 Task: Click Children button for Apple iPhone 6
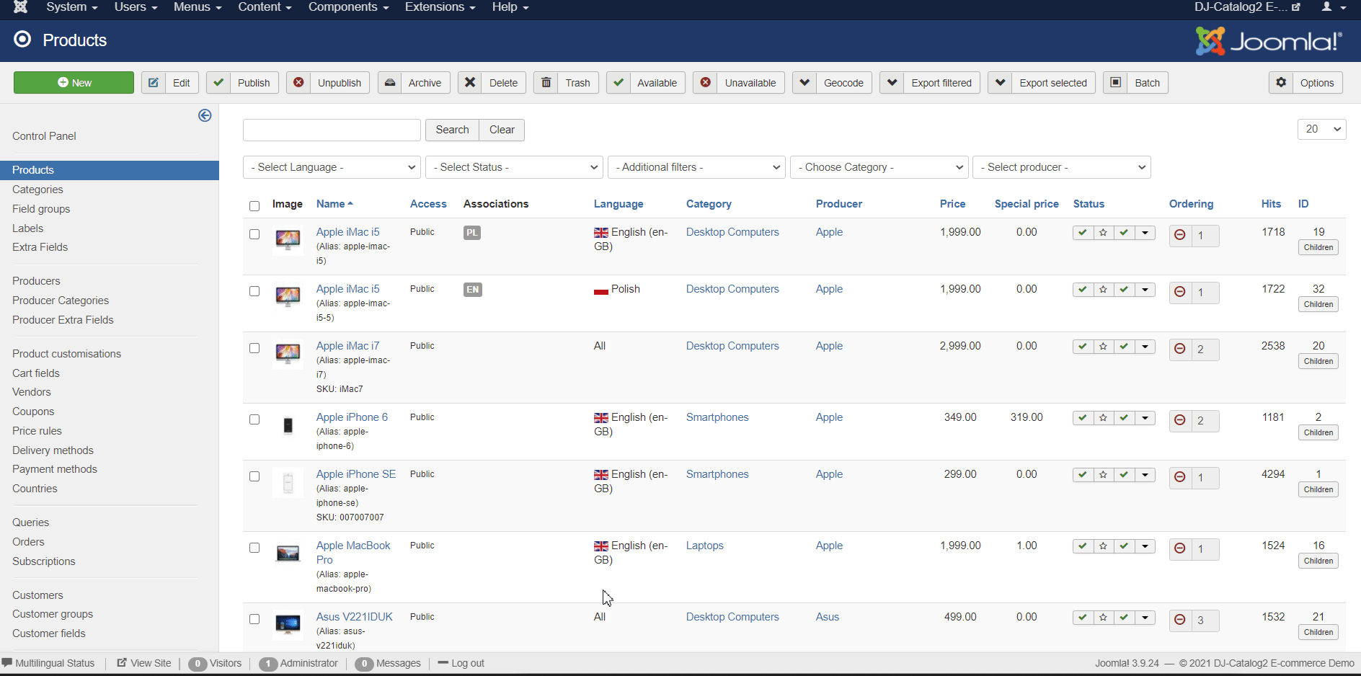tap(1318, 432)
